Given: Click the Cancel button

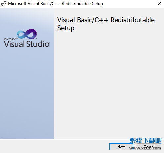Looking at the screenshot, I should 149,147.
